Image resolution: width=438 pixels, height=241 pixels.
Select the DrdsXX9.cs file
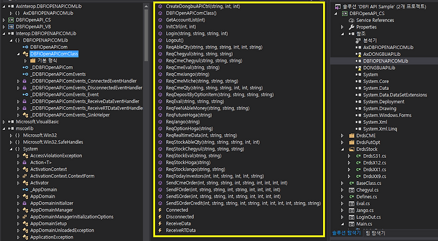[375, 177]
